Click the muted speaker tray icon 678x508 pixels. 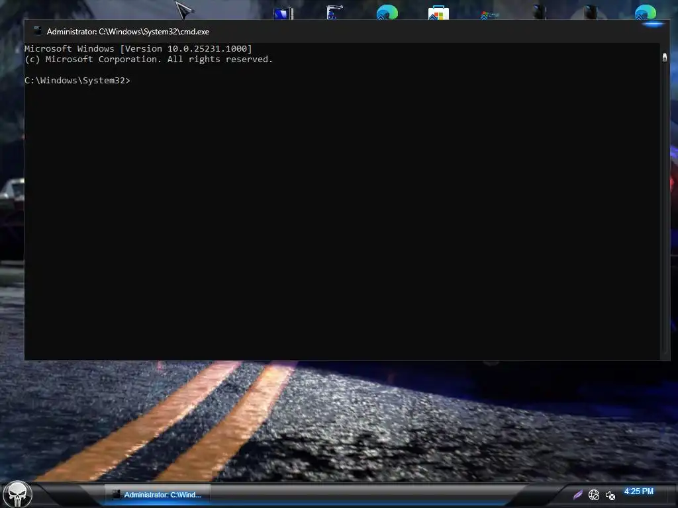(x=610, y=495)
